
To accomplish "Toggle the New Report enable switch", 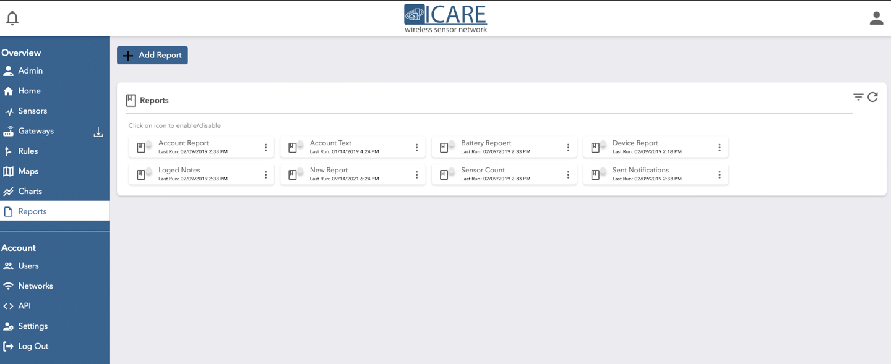I will [296, 174].
